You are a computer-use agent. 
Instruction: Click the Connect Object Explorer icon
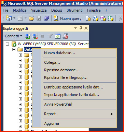[x=28, y=36]
